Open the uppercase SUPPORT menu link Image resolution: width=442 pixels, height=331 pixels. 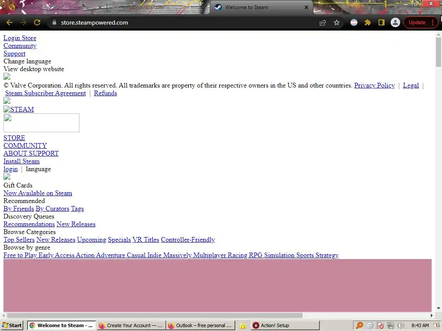pyautogui.click(x=44, y=153)
